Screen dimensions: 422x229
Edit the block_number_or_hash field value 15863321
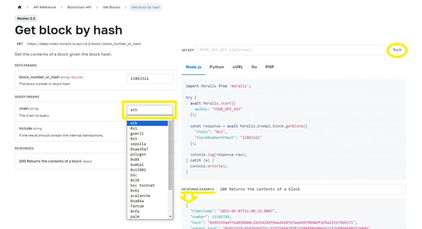click(x=150, y=79)
